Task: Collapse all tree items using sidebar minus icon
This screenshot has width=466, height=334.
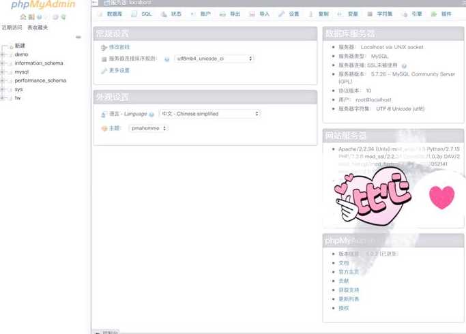Action: point(78,37)
